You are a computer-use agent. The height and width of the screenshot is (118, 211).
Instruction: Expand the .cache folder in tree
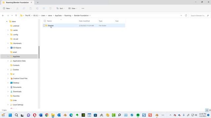coord(8,30)
